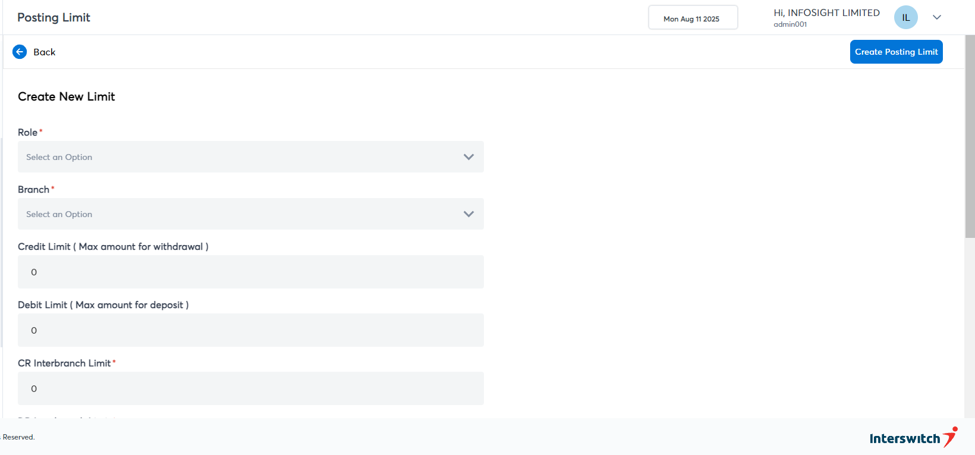This screenshot has width=975, height=455.
Task: Click the Posting Limit page title
Action: click(x=54, y=17)
